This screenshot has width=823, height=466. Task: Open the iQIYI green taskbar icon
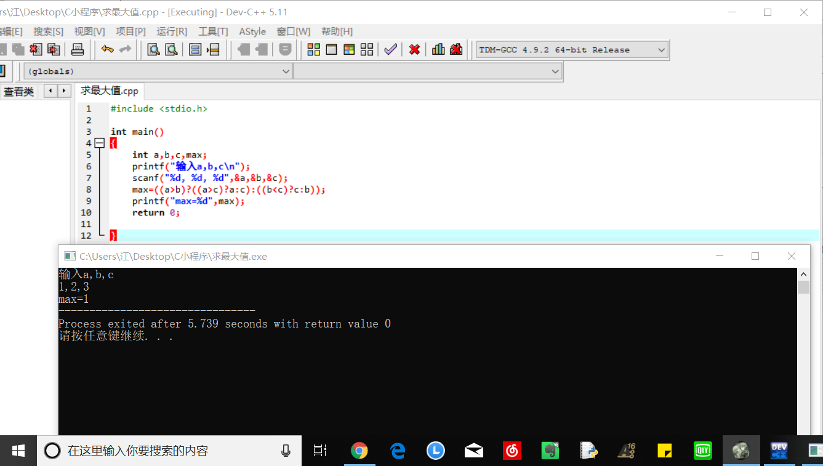click(703, 451)
